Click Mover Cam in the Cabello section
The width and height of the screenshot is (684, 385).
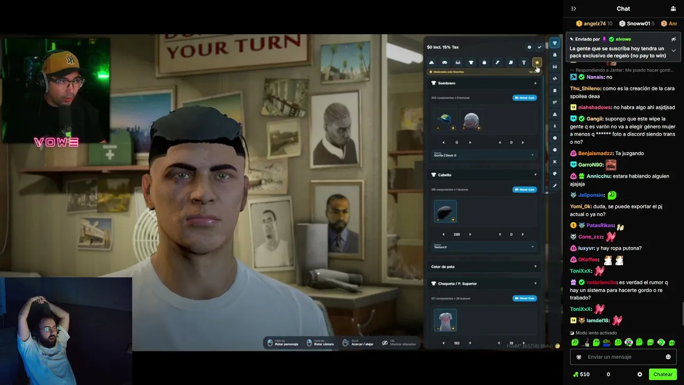point(524,189)
